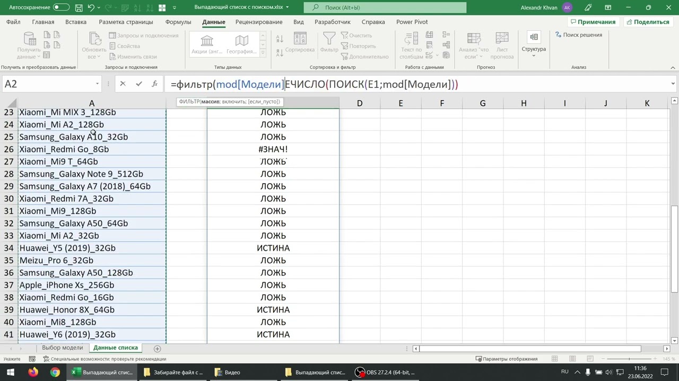Image resolution: width=679 pixels, height=381 pixels.
Task: Switch to the Выбор модели sheet tab
Action: [x=62, y=348]
